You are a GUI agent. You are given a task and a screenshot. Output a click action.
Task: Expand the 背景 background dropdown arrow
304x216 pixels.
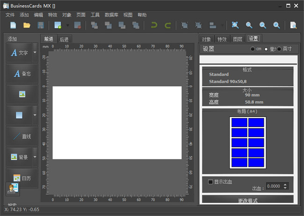(x=35, y=157)
